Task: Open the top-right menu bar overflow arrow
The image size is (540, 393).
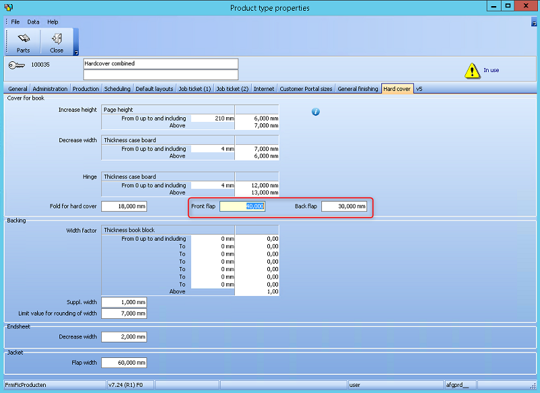Action: pos(534,24)
